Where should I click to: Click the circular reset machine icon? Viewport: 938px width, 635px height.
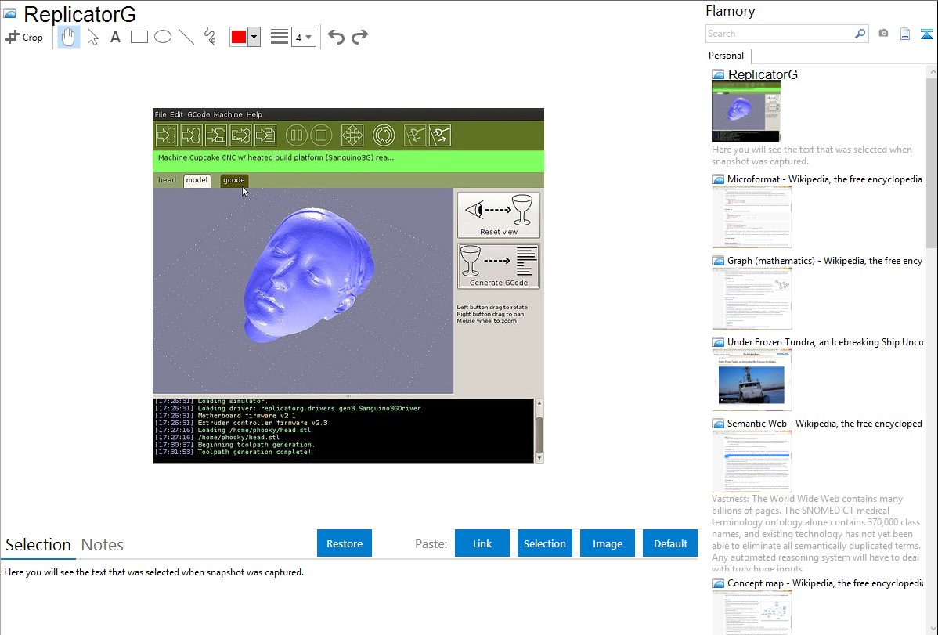pyautogui.click(x=384, y=135)
